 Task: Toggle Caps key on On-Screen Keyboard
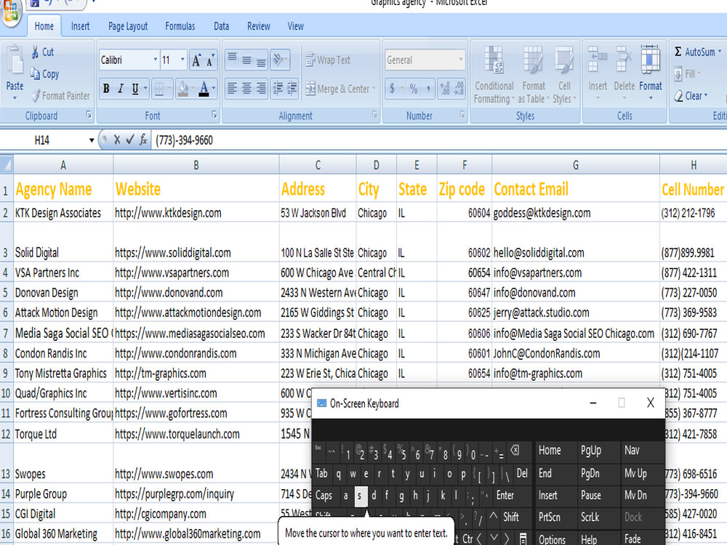click(324, 496)
